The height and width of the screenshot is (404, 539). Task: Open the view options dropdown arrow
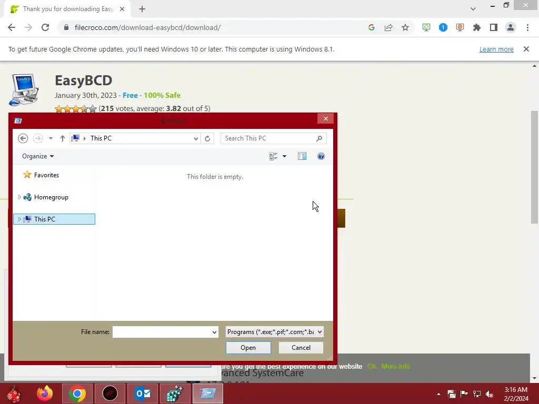(x=284, y=156)
